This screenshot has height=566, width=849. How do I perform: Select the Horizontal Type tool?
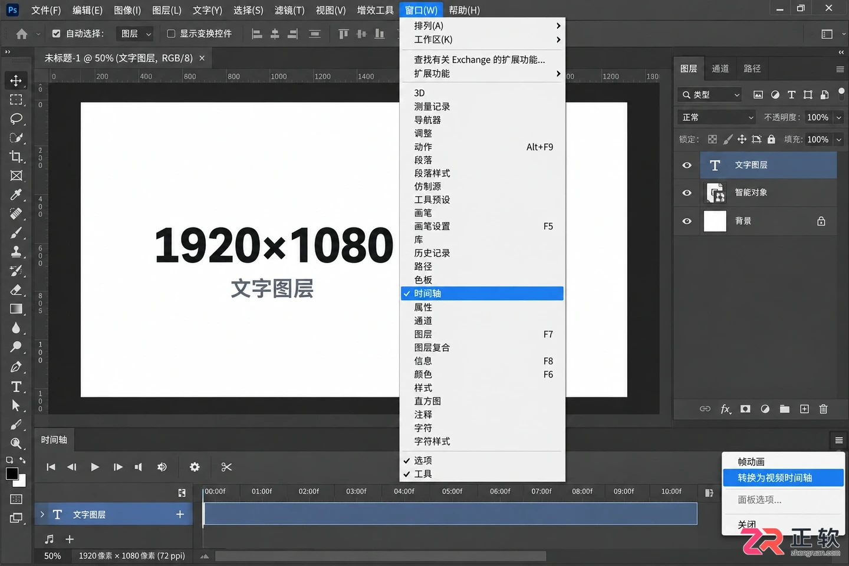pyautogui.click(x=16, y=387)
